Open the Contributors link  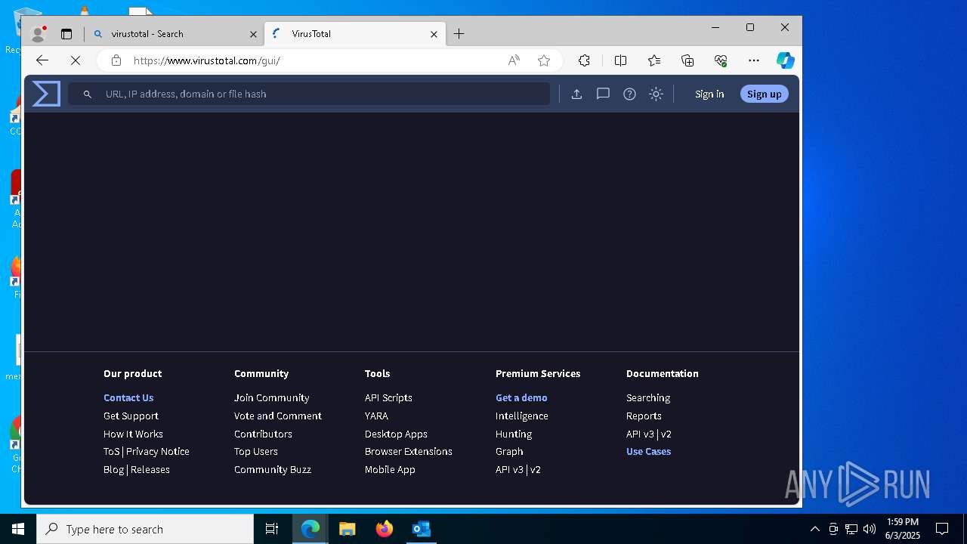tap(263, 434)
